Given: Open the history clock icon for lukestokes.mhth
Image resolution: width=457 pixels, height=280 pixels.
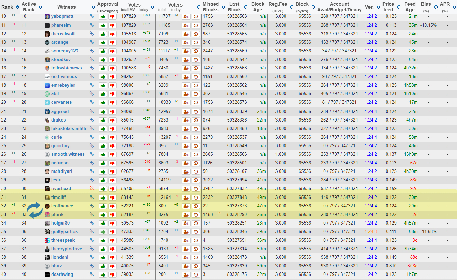Looking at the screenshot, I should pyautogui.click(x=196, y=129).
